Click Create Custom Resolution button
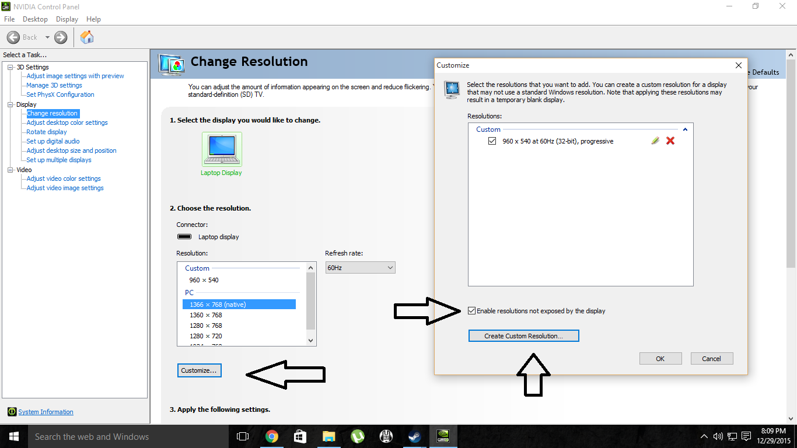 coord(524,336)
